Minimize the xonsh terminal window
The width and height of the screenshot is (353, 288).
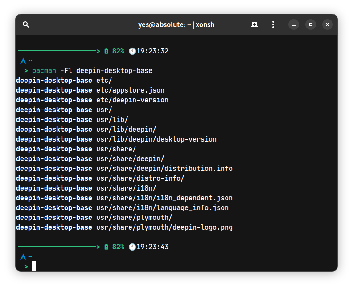293,24
